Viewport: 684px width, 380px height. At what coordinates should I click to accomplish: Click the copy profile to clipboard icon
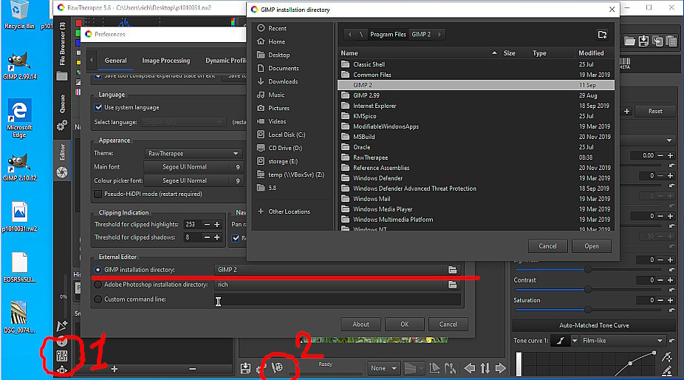[657, 41]
